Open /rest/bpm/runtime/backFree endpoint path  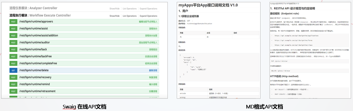(36, 56)
